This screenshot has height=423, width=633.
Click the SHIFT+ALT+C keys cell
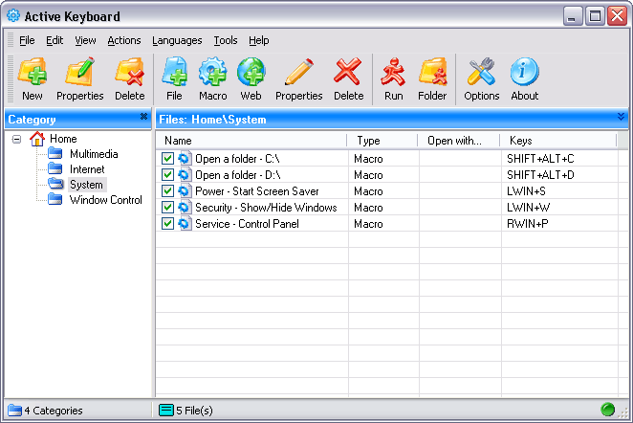click(540, 158)
